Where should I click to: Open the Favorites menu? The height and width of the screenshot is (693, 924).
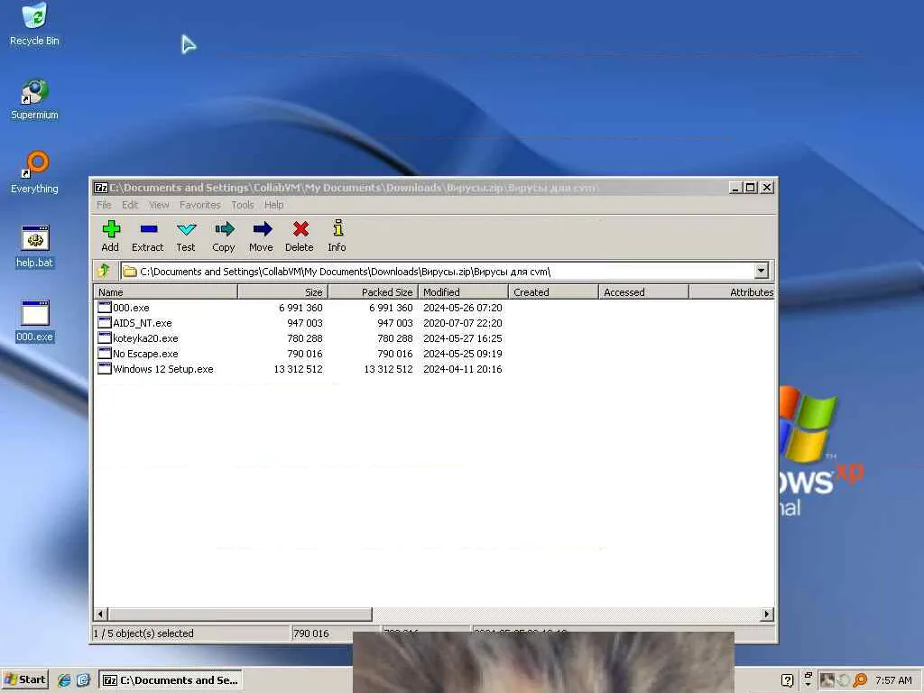[x=199, y=205]
